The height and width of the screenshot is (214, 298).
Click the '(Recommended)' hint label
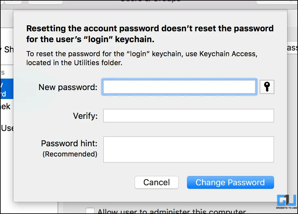click(70, 154)
